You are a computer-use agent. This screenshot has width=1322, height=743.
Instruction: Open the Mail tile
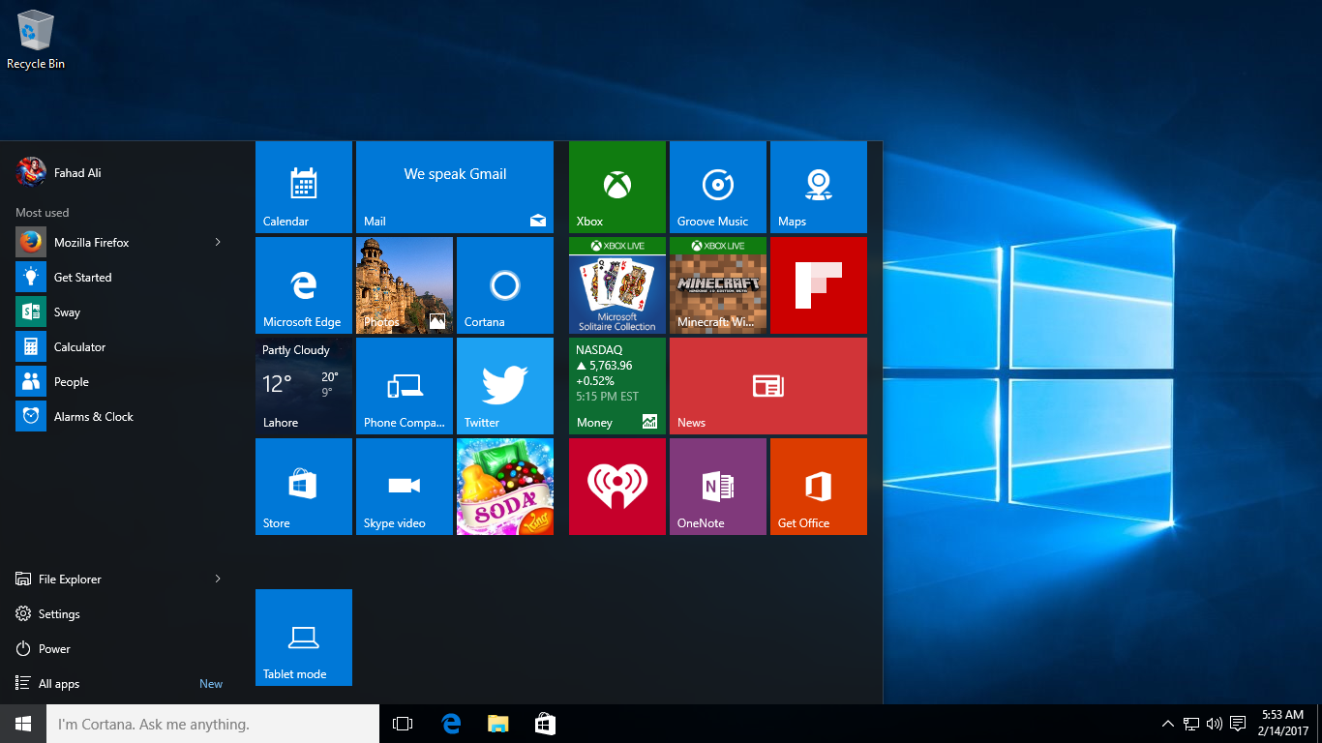[x=455, y=187]
